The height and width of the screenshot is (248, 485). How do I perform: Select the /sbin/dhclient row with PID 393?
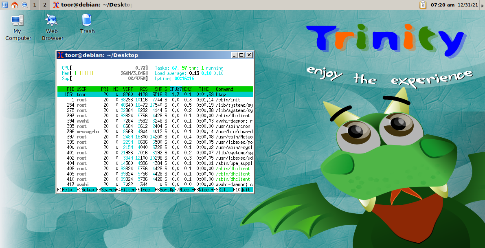pyautogui.click(x=155, y=115)
